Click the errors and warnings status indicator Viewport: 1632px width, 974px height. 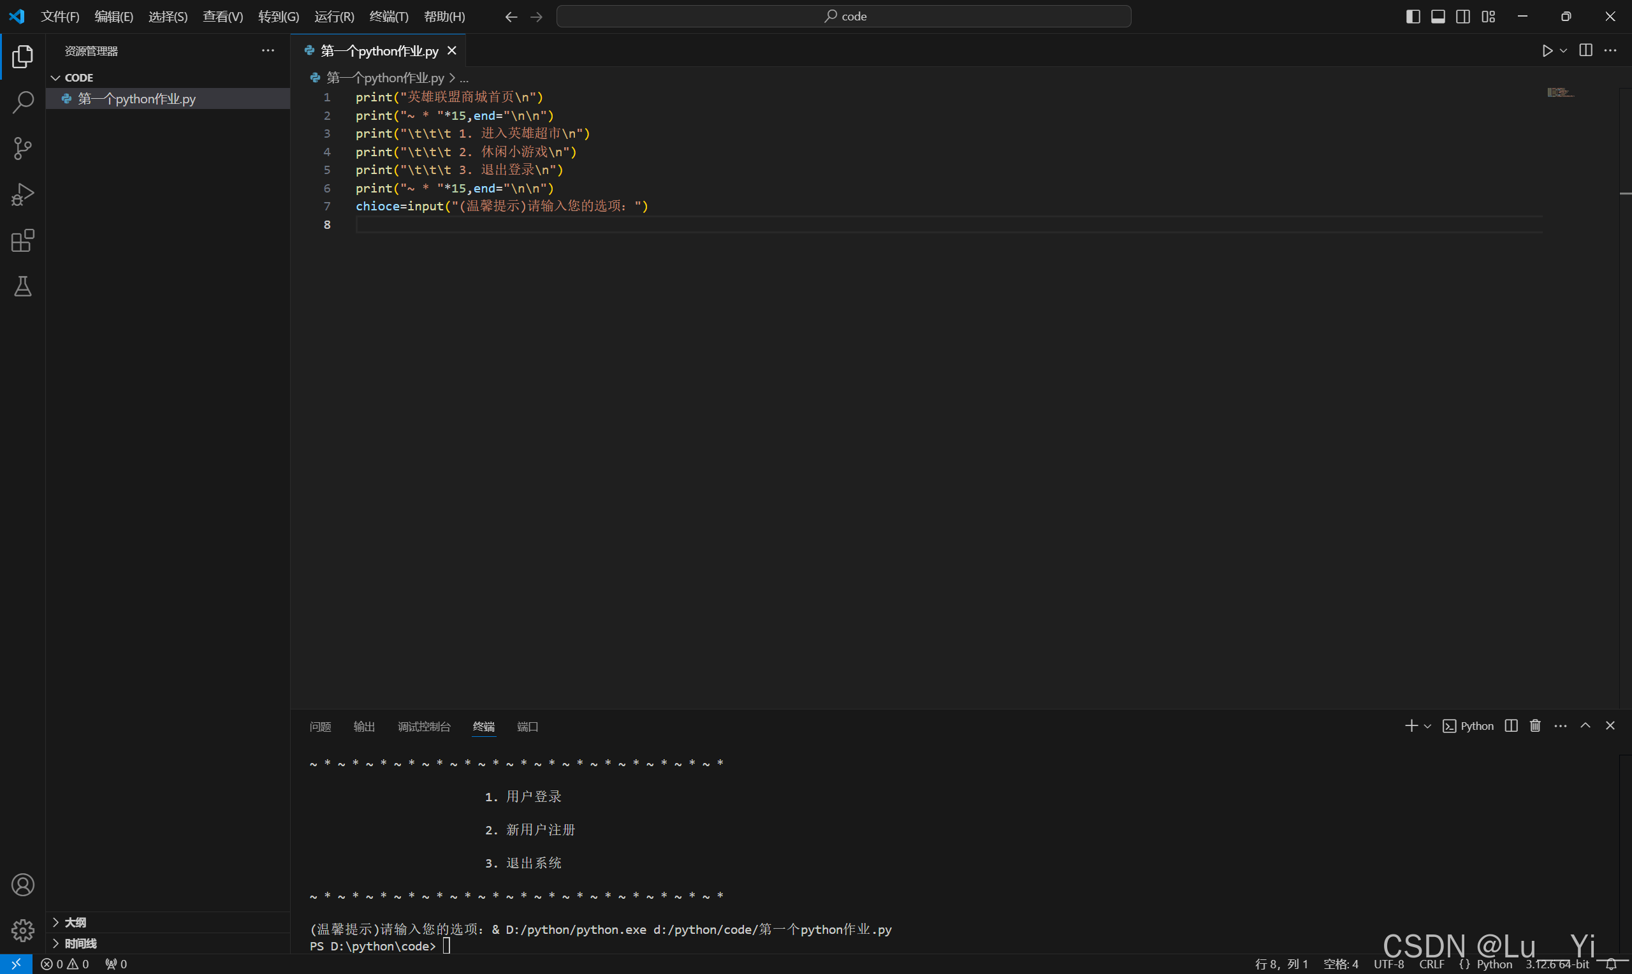[x=64, y=964]
